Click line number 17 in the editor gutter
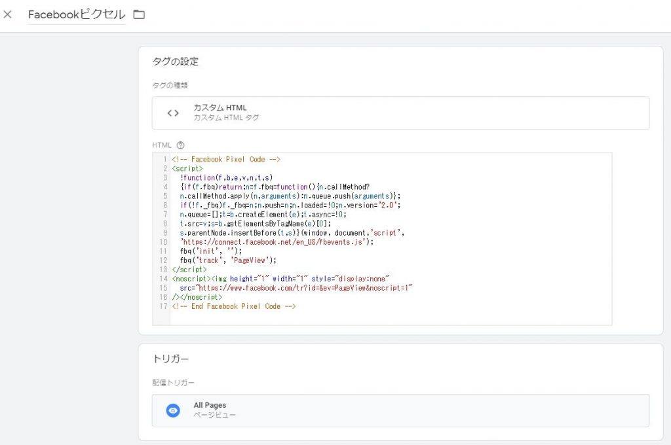Screen dimensions: 671x445 pyautogui.click(x=163, y=306)
